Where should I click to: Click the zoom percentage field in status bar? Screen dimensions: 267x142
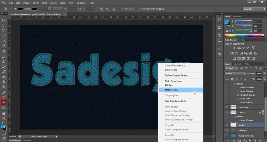coord(13,137)
